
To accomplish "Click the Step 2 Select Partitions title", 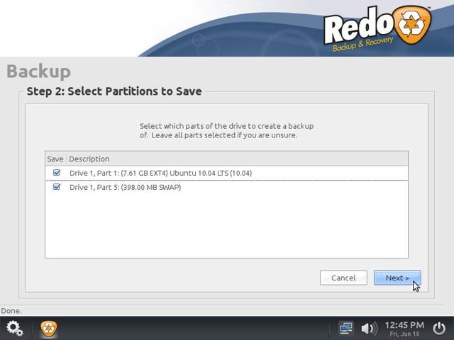I will [x=114, y=91].
